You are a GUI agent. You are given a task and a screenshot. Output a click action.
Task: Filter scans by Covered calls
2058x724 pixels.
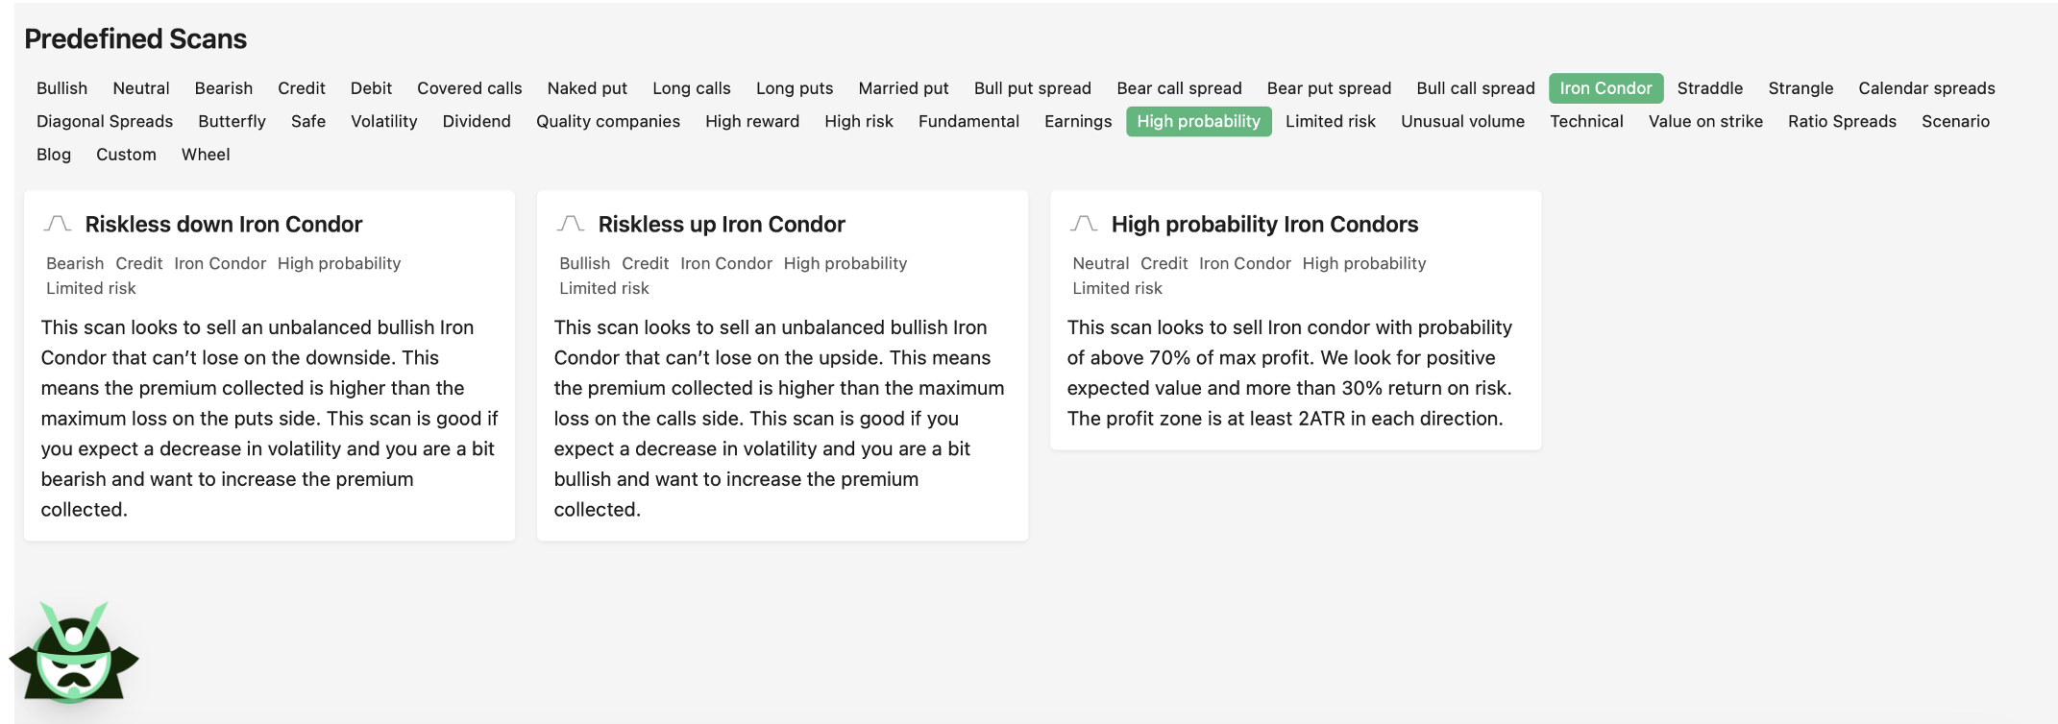pos(469,88)
